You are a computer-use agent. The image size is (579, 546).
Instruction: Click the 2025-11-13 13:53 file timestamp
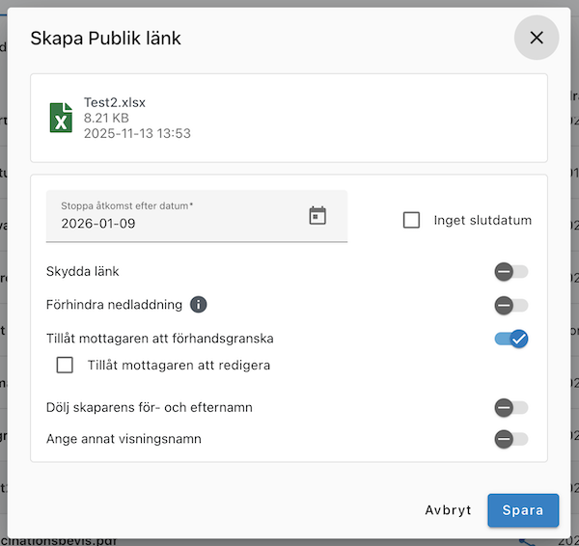coord(137,133)
